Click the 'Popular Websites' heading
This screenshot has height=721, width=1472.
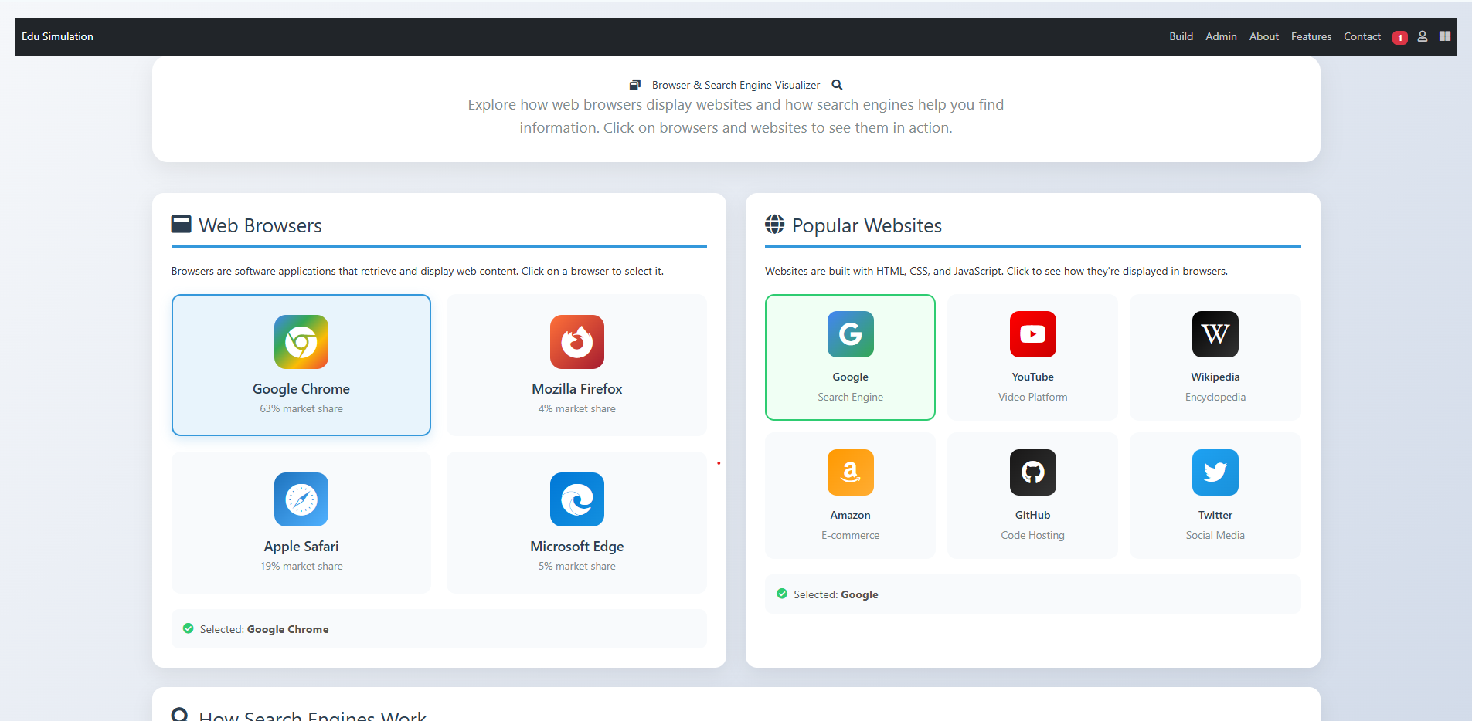(867, 225)
